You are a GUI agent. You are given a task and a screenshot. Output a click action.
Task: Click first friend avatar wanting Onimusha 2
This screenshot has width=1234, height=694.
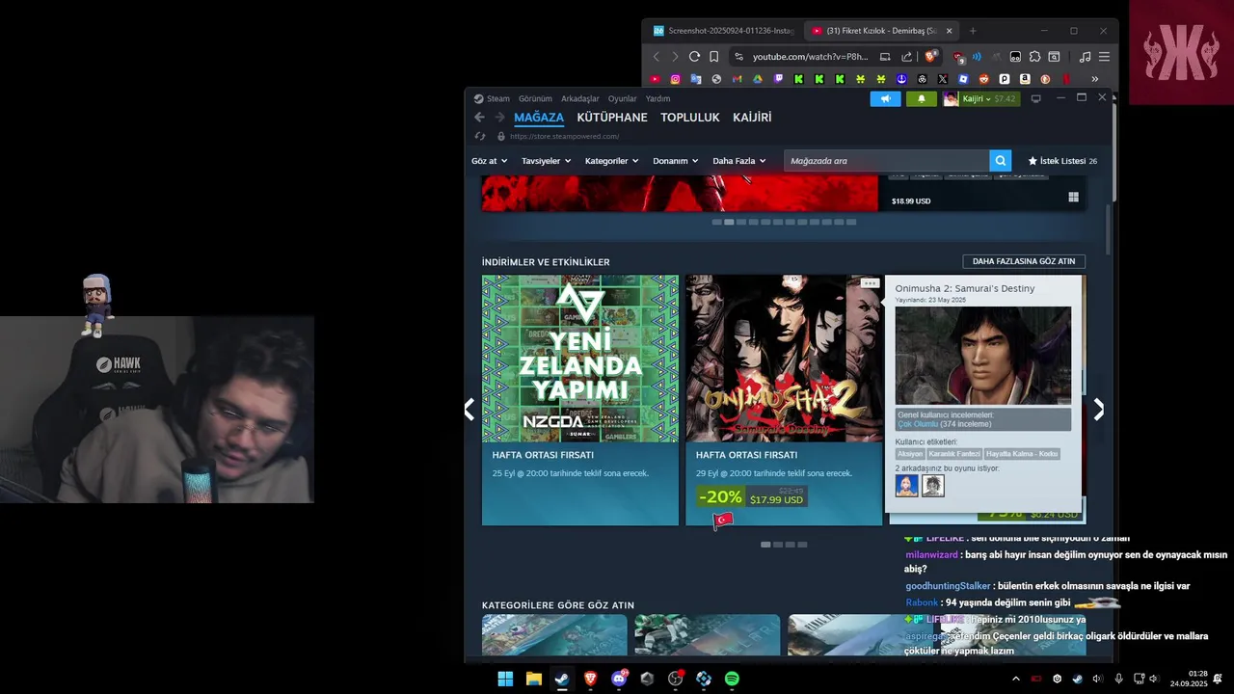pos(906,486)
